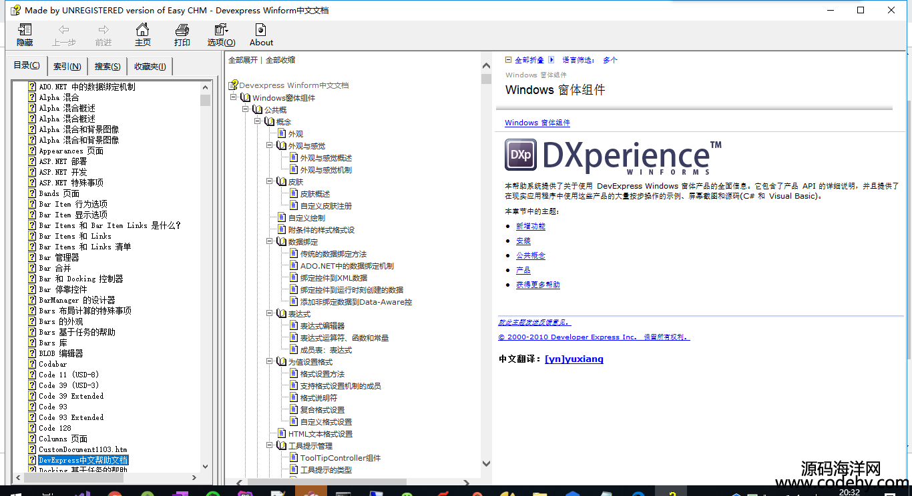Screen dimensions: 912x496
Task: Toggle the 全部折叠 collapse-all box icon
Action: click(509, 60)
